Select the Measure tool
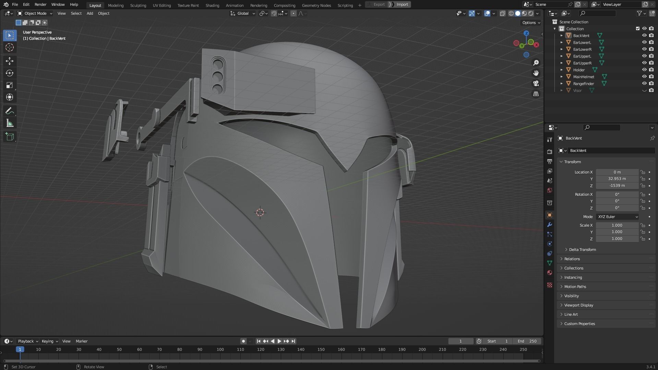 tap(10, 123)
